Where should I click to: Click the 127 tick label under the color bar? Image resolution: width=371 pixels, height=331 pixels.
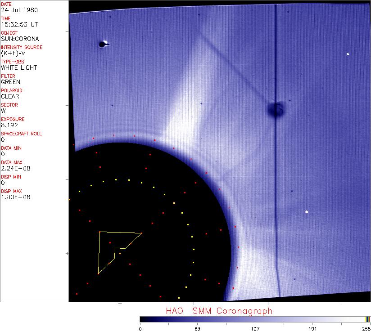255,328
